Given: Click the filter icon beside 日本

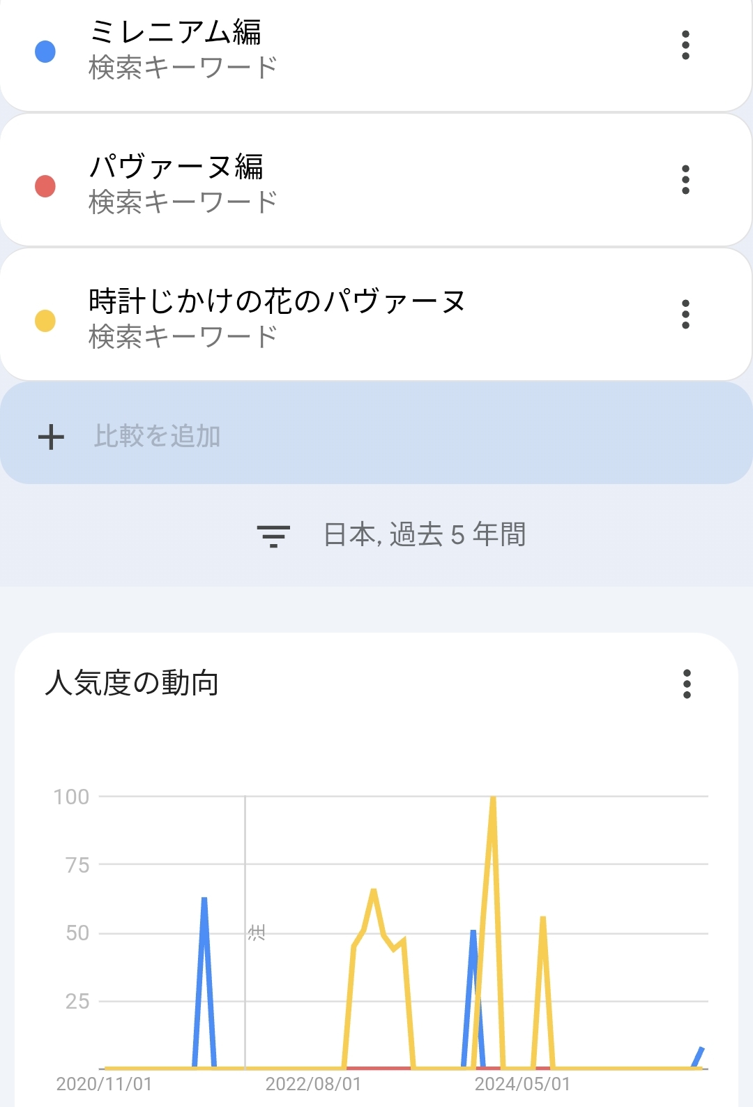Looking at the screenshot, I should [x=273, y=536].
